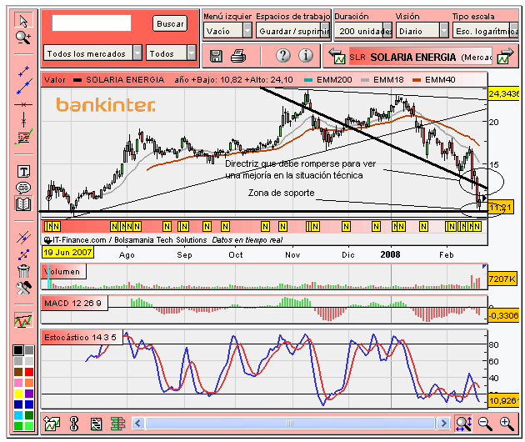Click the 'Estocástico 14 3 5' panel label
The image size is (525, 442).
[x=82, y=338]
